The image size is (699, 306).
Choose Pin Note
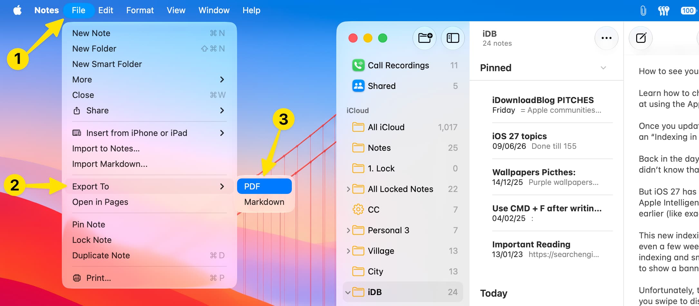(149, 225)
